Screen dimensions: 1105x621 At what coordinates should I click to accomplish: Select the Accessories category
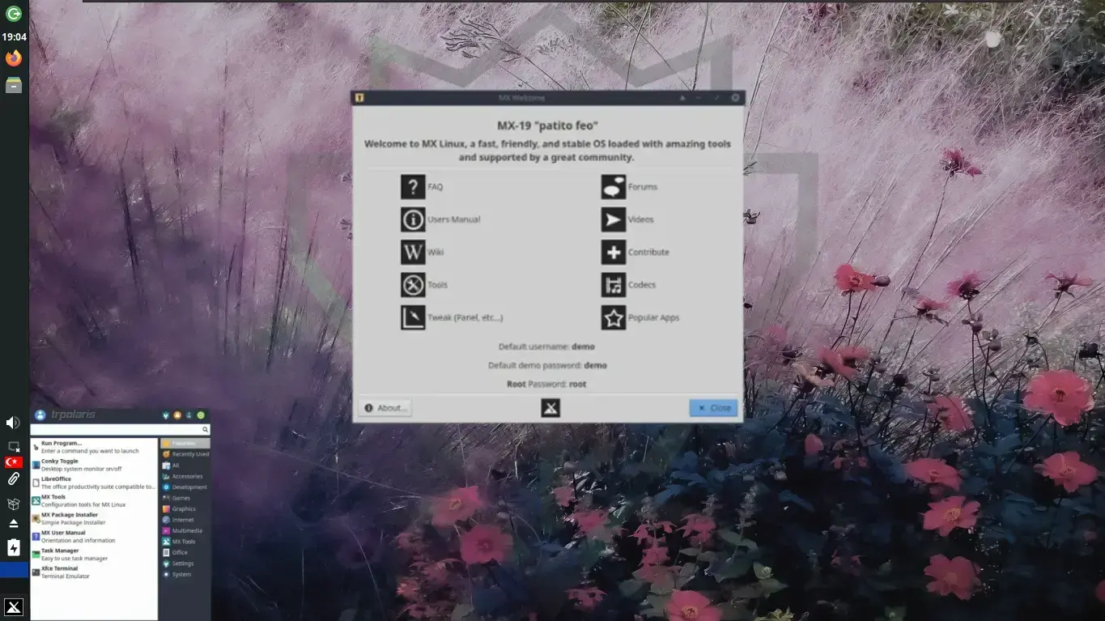point(185,476)
